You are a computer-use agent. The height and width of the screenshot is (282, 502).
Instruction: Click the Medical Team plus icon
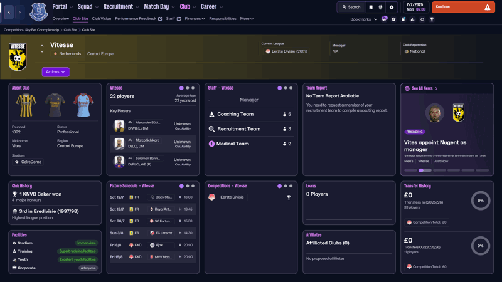[211, 144]
